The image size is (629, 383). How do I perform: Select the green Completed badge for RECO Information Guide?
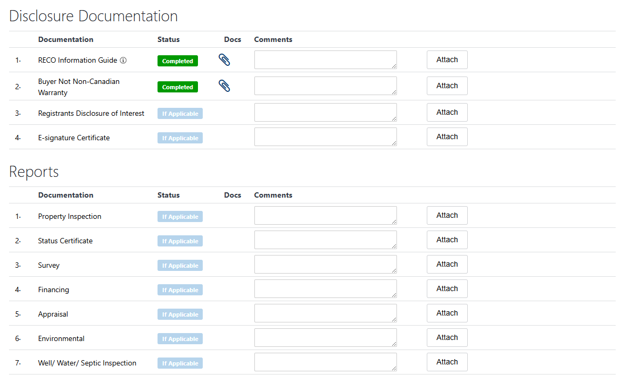tap(177, 61)
